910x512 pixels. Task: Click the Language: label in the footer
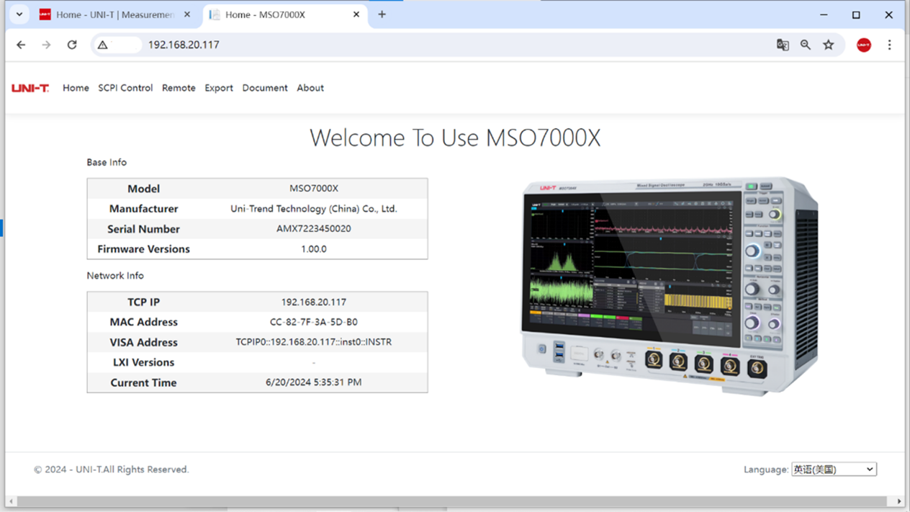pyautogui.click(x=766, y=470)
